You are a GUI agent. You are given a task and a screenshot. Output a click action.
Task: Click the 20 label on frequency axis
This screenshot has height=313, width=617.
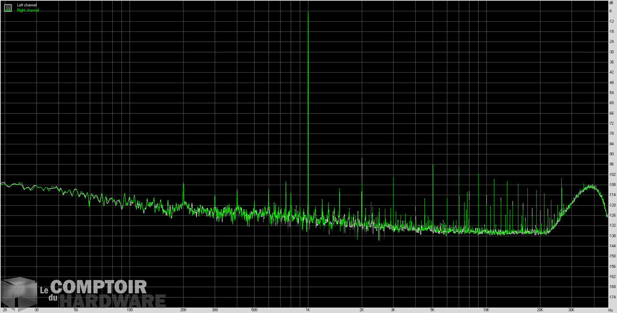pos(5,310)
